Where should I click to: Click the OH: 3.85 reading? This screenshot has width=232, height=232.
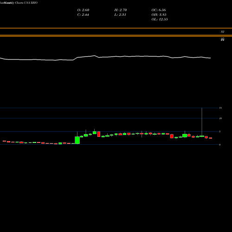click(x=159, y=14)
